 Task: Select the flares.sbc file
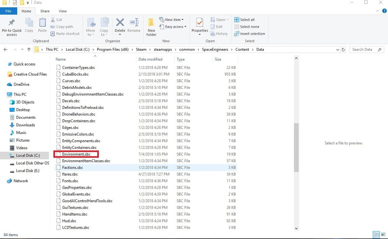(x=70, y=174)
